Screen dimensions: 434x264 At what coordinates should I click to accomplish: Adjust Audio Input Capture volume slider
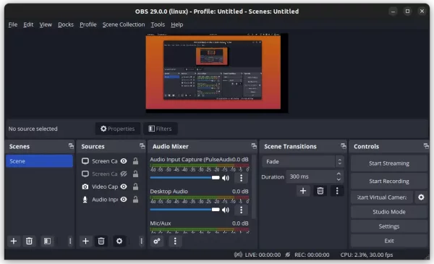click(184, 178)
